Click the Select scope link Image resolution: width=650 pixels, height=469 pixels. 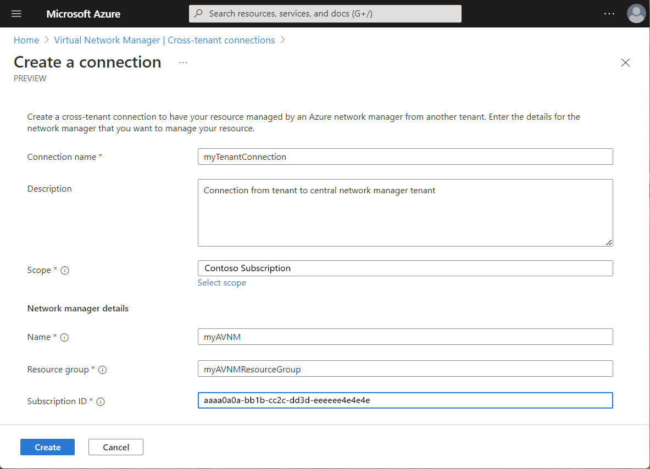(x=222, y=283)
